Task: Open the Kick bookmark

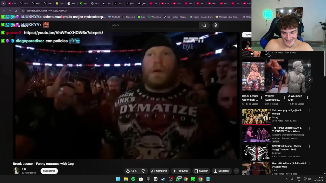Action: click(141, 17)
